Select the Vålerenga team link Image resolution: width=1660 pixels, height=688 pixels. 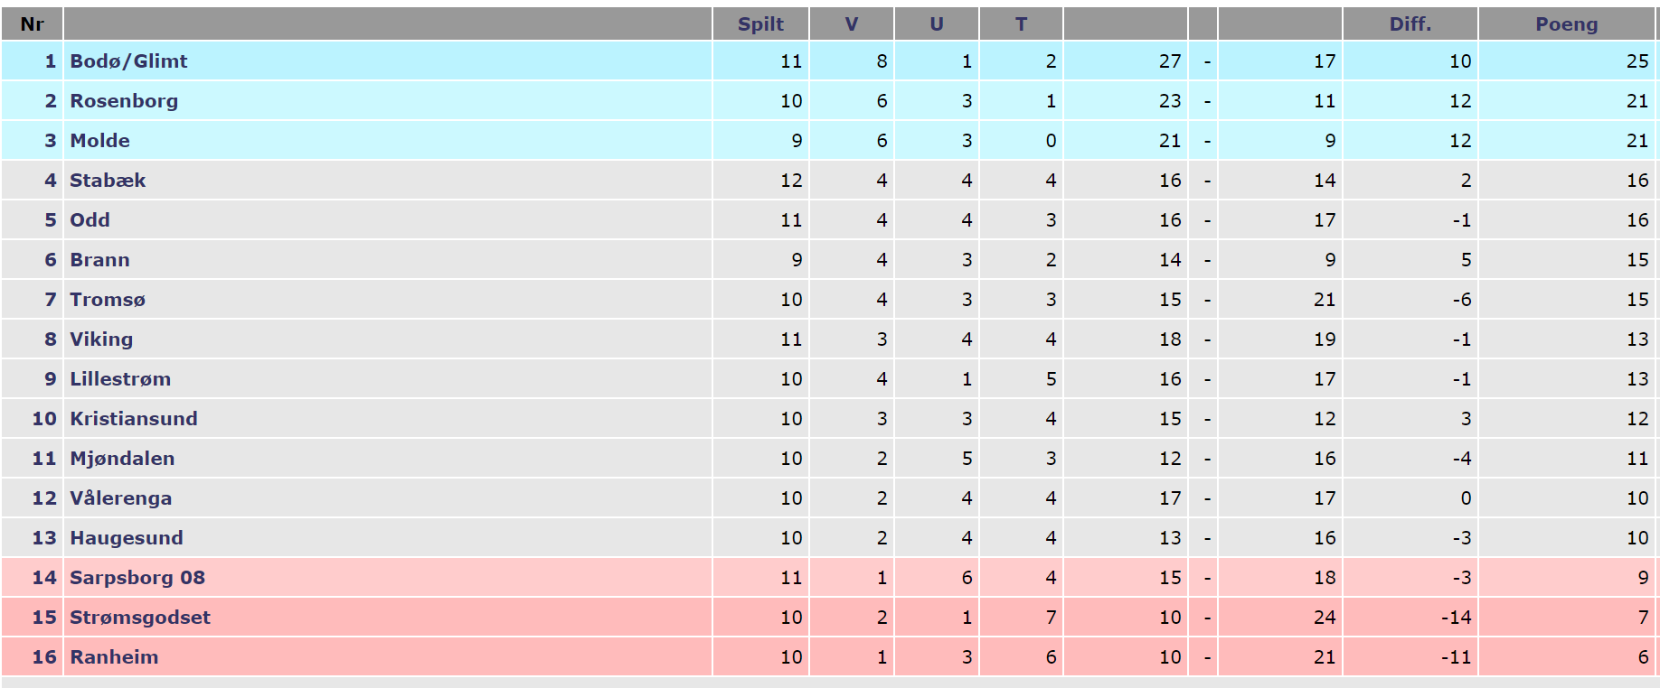[120, 498]
